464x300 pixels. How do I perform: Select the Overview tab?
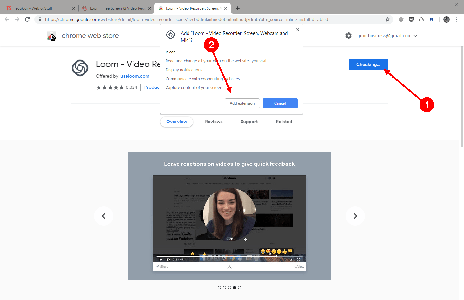177,122
